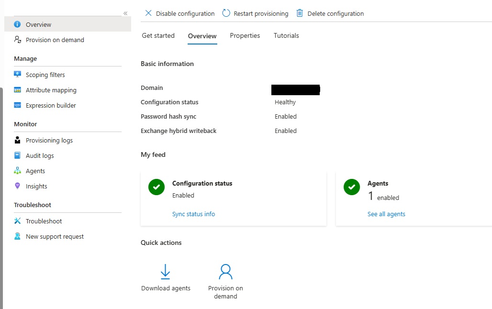Open Sync status info link
492x309 pixels.
coord(193,214)
